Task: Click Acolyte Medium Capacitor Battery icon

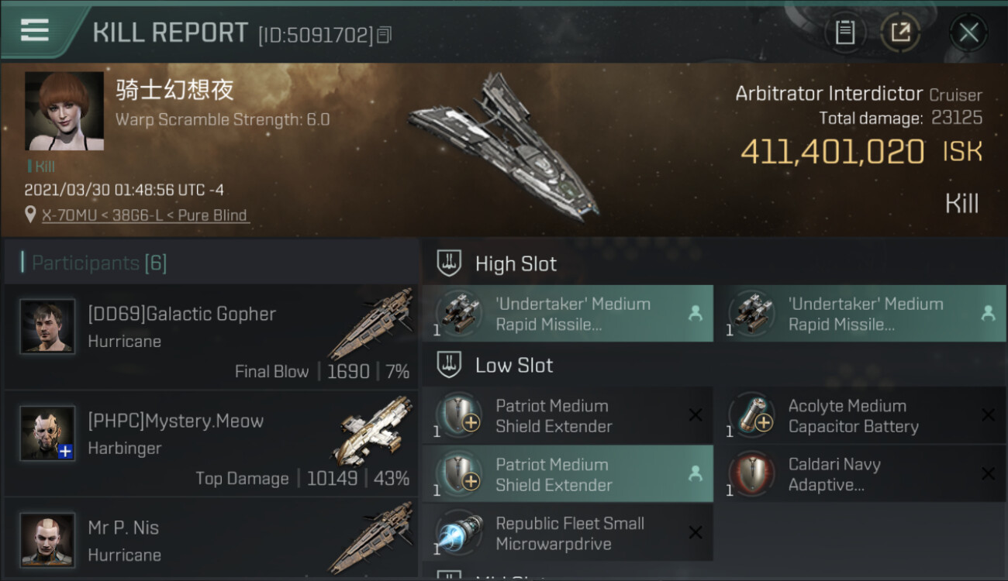Action: (752, 417)
